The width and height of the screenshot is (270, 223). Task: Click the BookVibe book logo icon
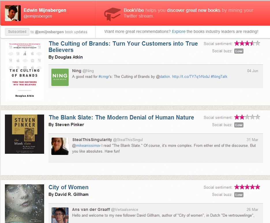[112, 14]
